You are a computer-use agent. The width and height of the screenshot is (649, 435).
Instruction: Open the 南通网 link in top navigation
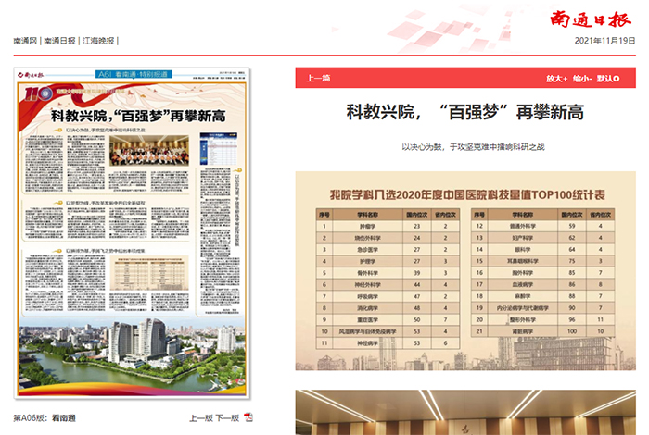click(x=25, y=41)
